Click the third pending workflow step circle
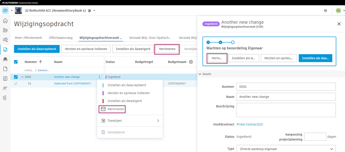 (x=233, y=42)
